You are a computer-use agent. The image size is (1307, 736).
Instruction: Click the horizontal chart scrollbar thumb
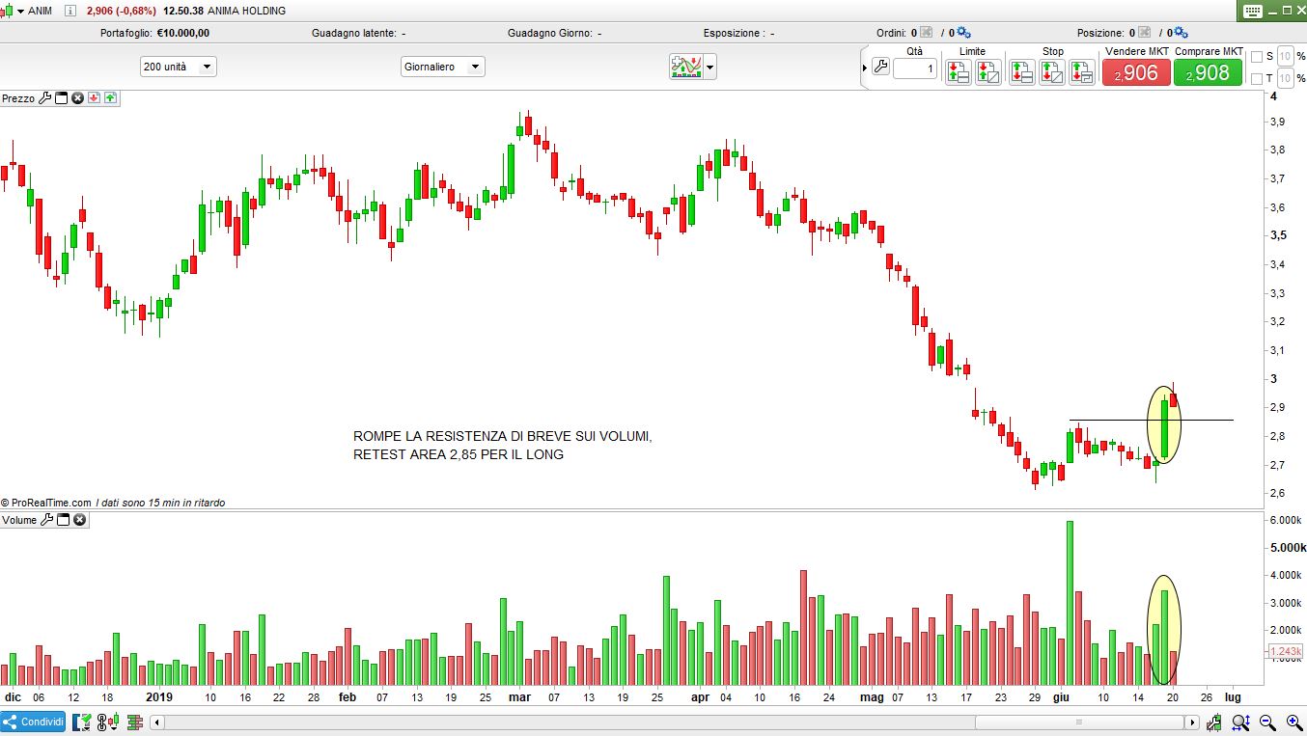1079,722
